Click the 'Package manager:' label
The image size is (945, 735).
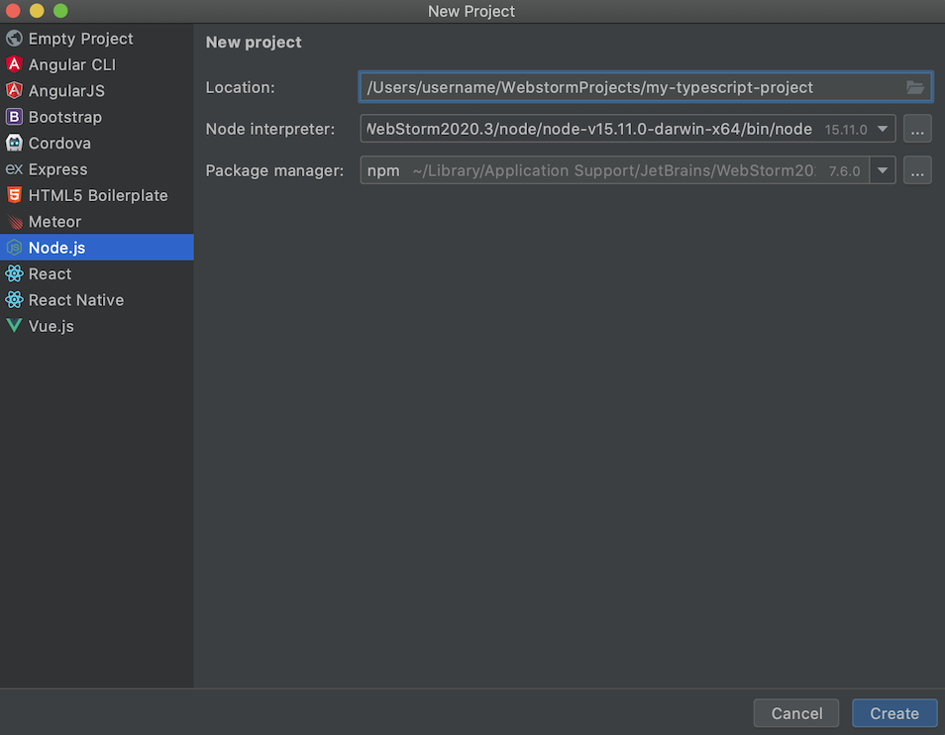point(274,170)
